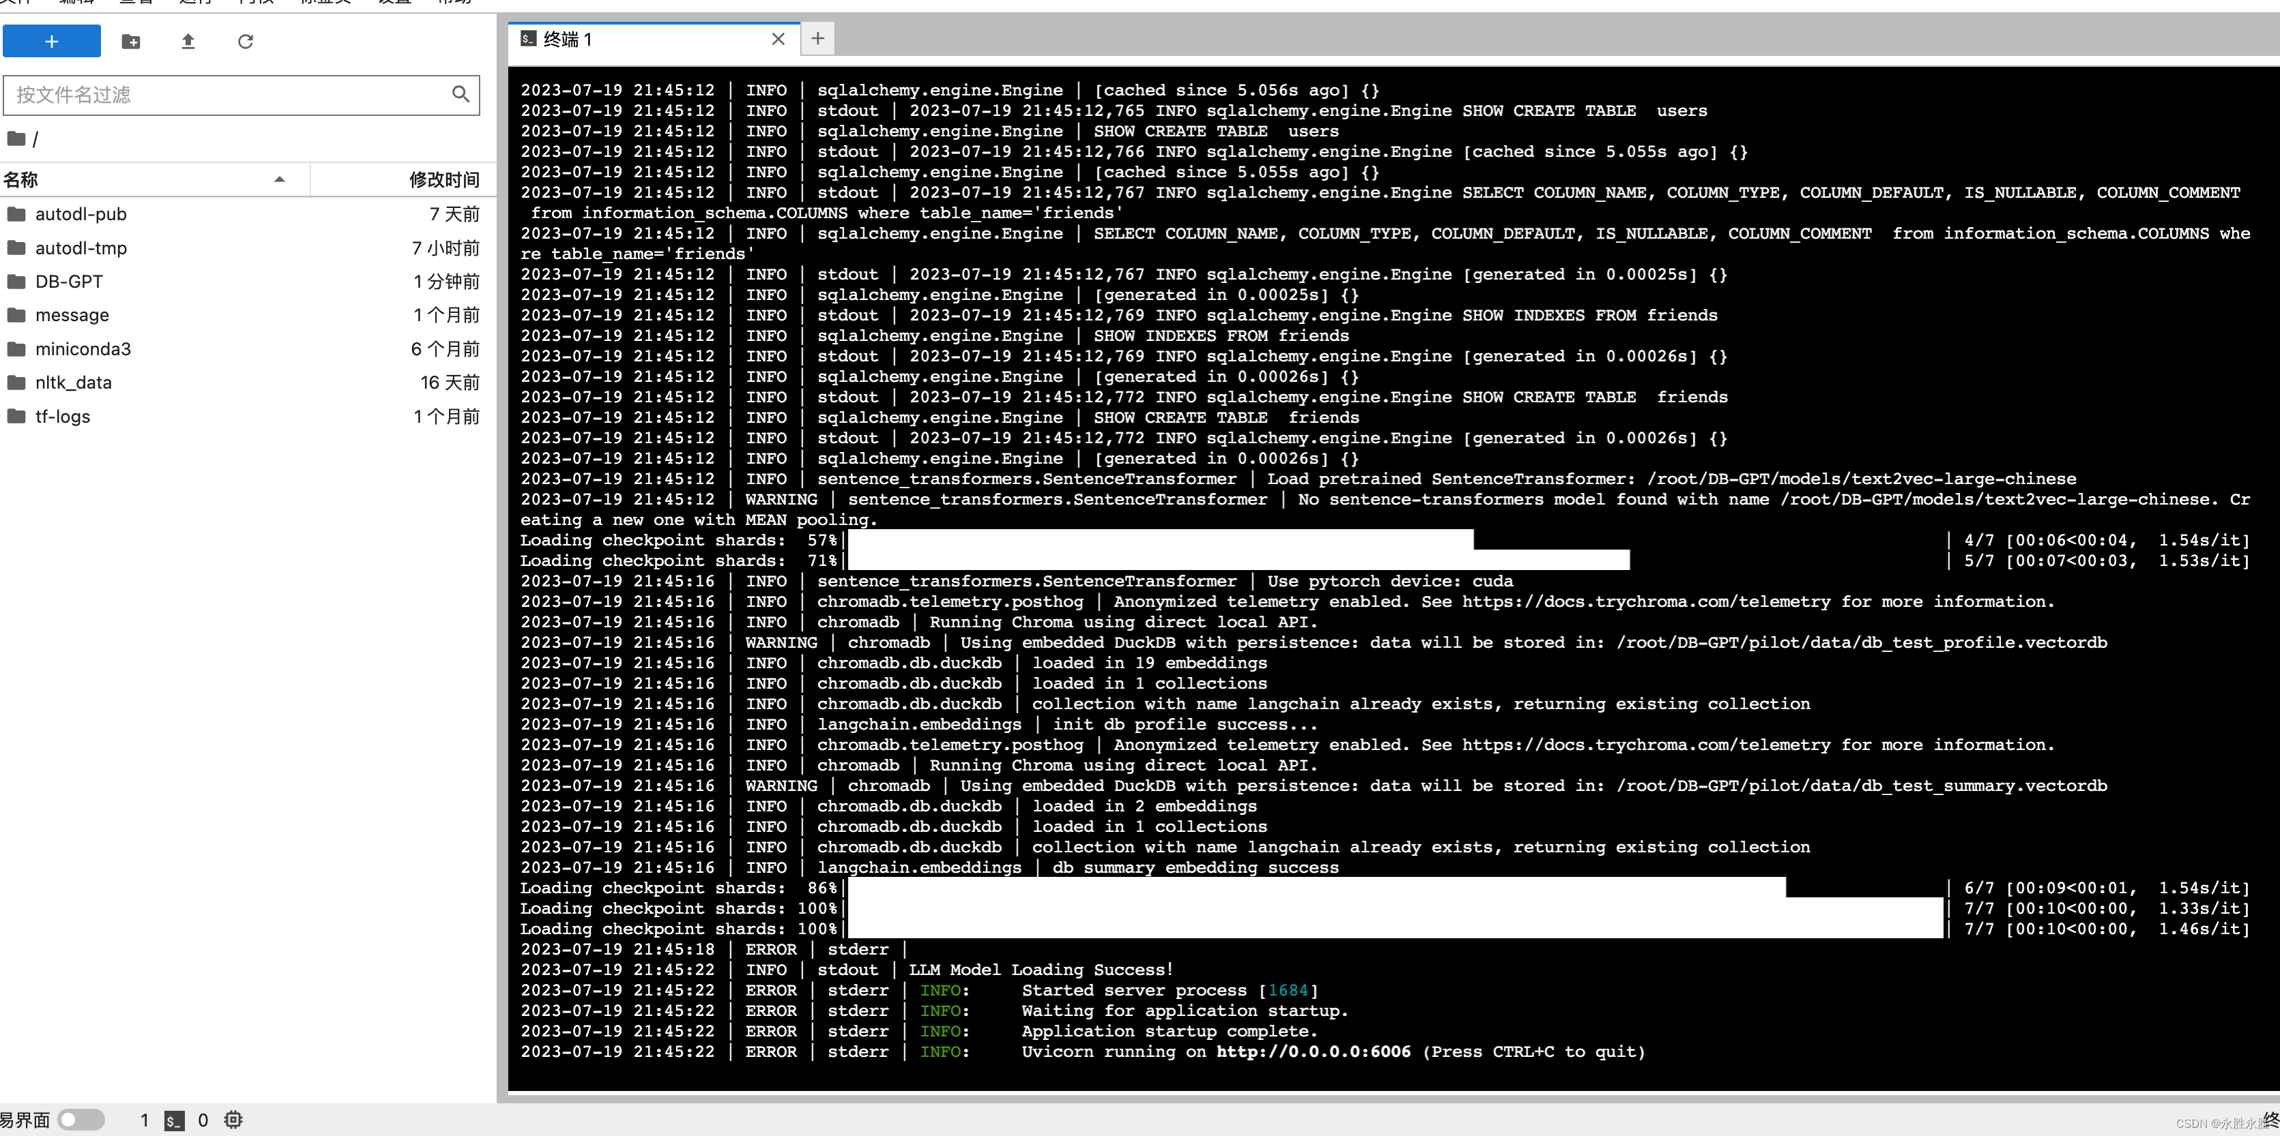Open the DB-GPT folder

[x=68, y=282]
